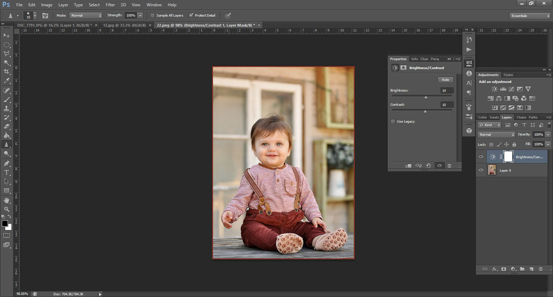Click the create new layer icon
This screenshot has width=553, height=297.
pos(531,269)
